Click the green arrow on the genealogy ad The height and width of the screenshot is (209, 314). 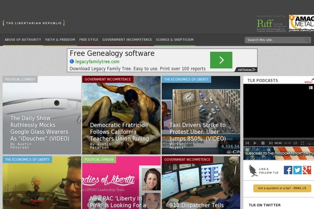(221, 60)
